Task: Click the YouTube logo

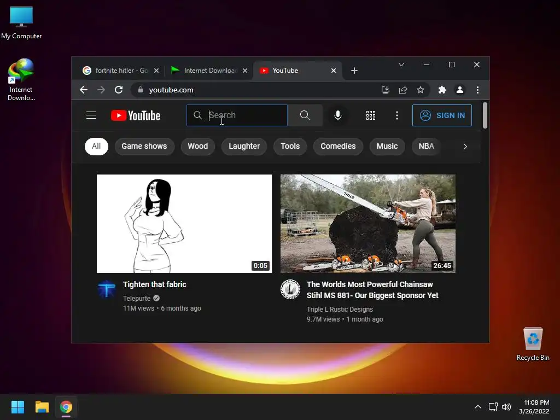Action: (x=136, y=116)
